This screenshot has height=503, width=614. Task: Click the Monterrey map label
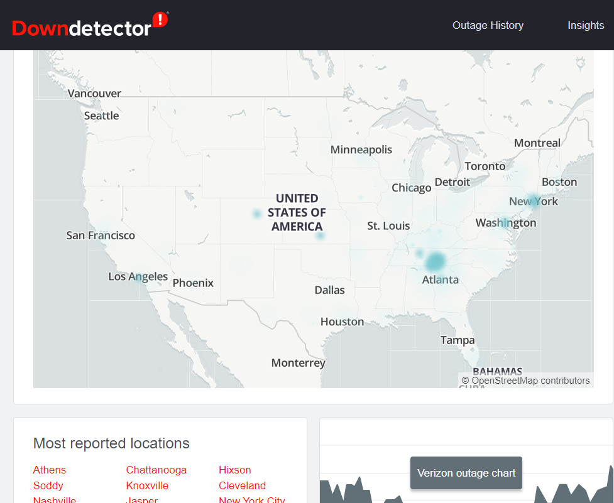point(299,363)
